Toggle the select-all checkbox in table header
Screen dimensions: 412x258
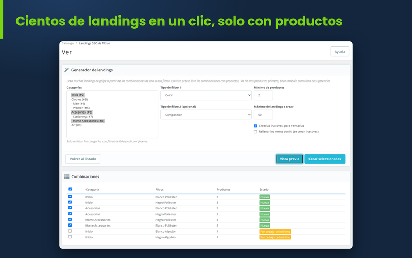click(70, 189)
